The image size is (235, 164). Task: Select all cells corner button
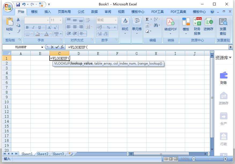pos(7,53)
